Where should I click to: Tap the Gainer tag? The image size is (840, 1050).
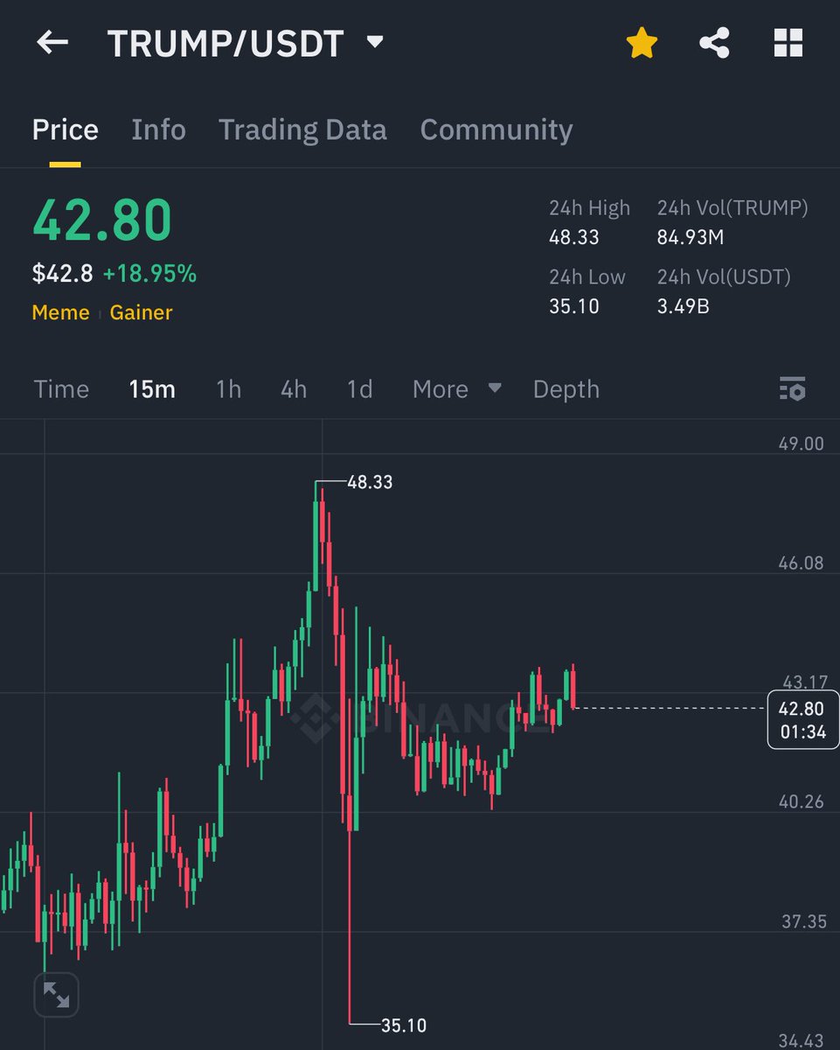(x=141, y=312)
